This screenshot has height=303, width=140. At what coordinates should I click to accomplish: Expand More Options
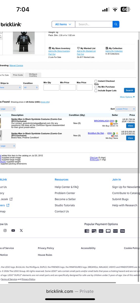point(127,97)
